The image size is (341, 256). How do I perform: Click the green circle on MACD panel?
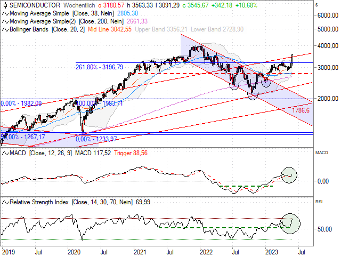coord(289,175)
